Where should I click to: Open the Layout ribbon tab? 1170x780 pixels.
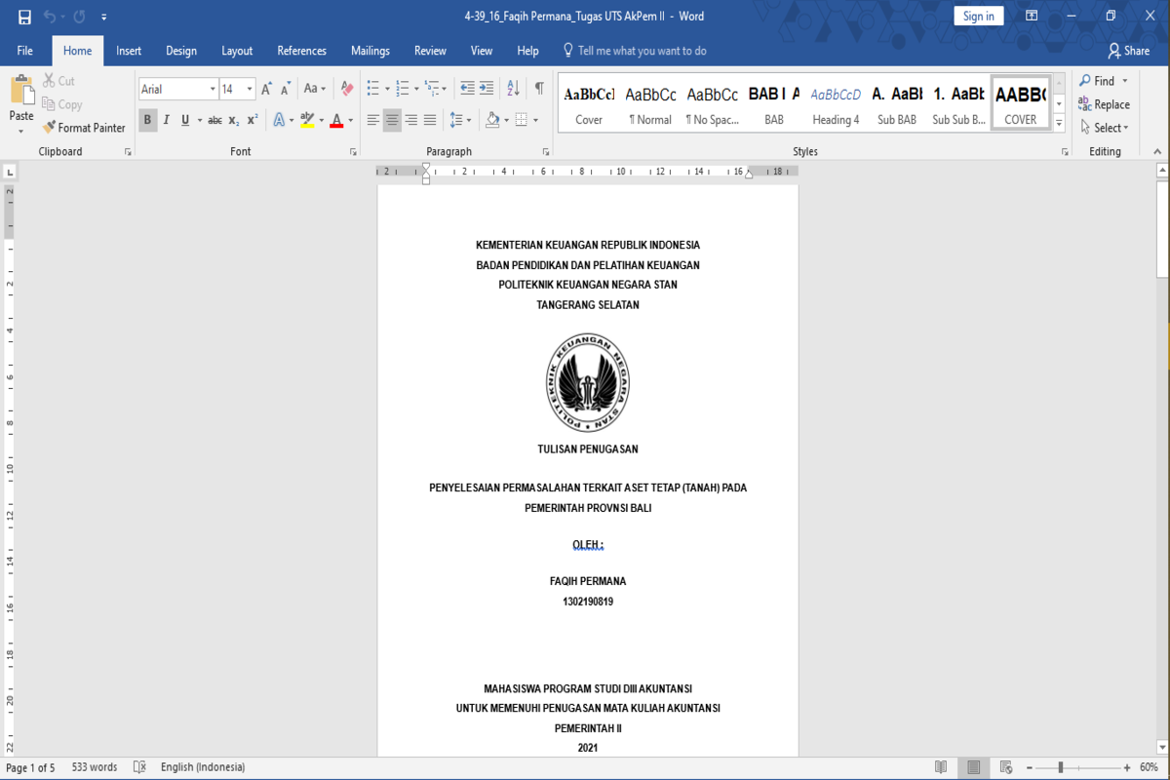point(237,51)
